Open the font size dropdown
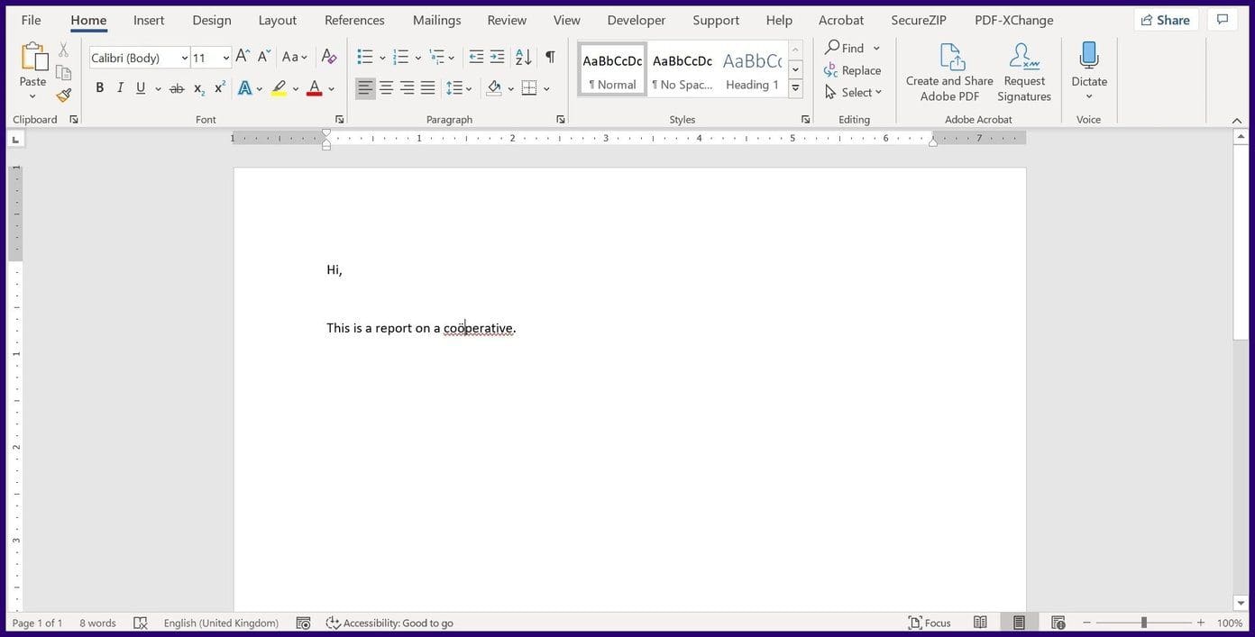This screenshot has height=637, width=1255. (225, 58)
